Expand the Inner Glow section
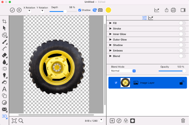This screenshot has height=125, width=189. (x=110, y=34)
